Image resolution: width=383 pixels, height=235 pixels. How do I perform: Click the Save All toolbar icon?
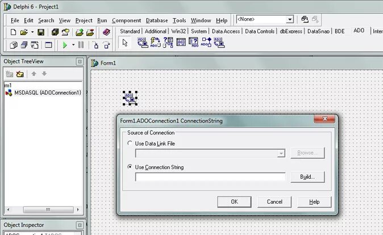pos(55,32)
